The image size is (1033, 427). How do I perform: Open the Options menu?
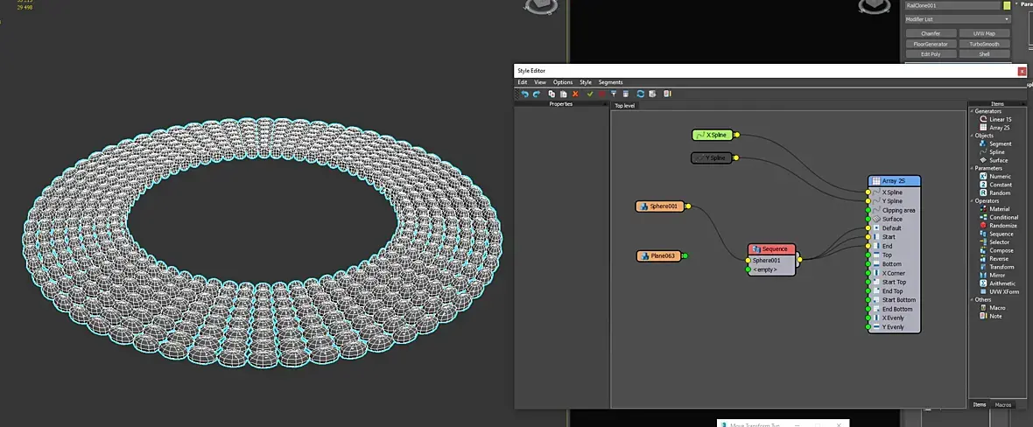pos(563,82)
